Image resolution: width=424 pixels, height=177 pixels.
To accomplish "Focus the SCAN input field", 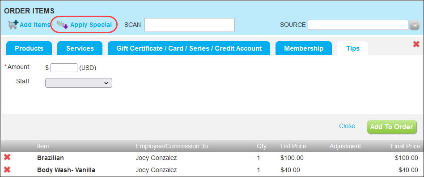I will point(190,25).
